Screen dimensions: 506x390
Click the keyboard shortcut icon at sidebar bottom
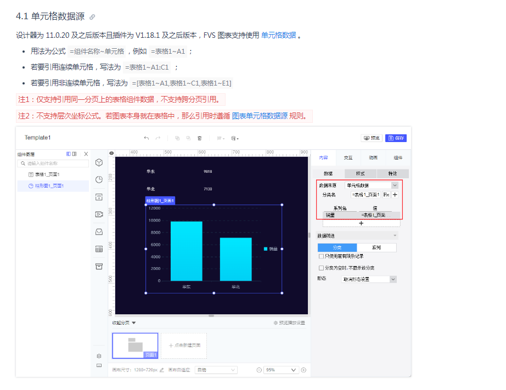click(x=99, y=365)
